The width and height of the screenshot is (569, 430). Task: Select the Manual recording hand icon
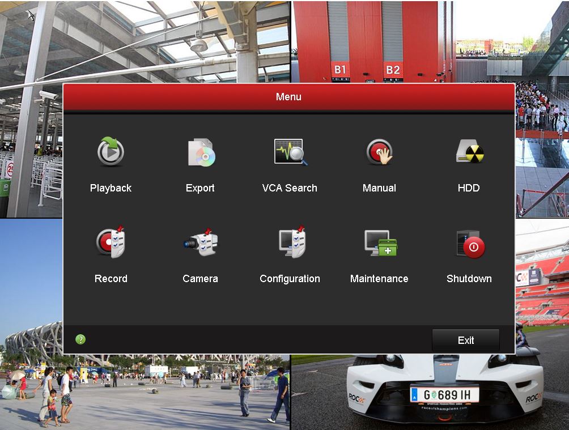(379, 152)
